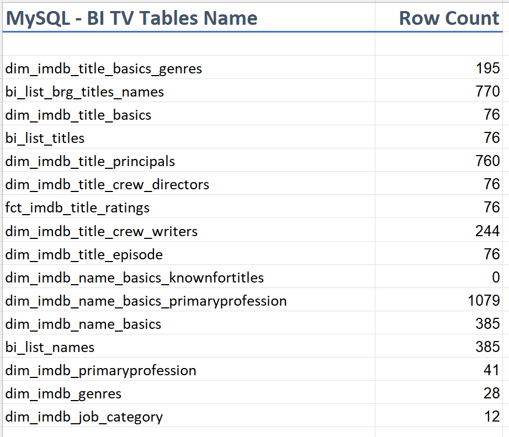Screen dimensions: 509x437
Task: Click the dim_imdb_job_category cell
Action: (x=189, y=415)
